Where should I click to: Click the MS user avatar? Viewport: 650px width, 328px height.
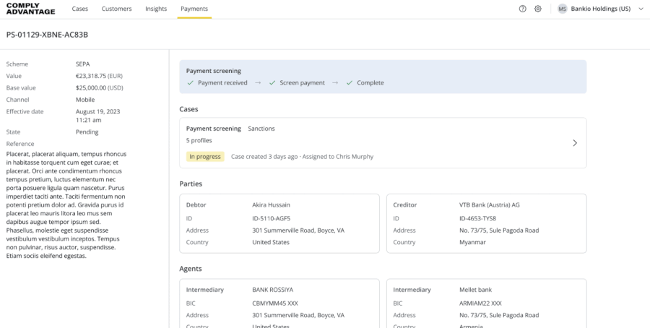(x=562, y=9)
